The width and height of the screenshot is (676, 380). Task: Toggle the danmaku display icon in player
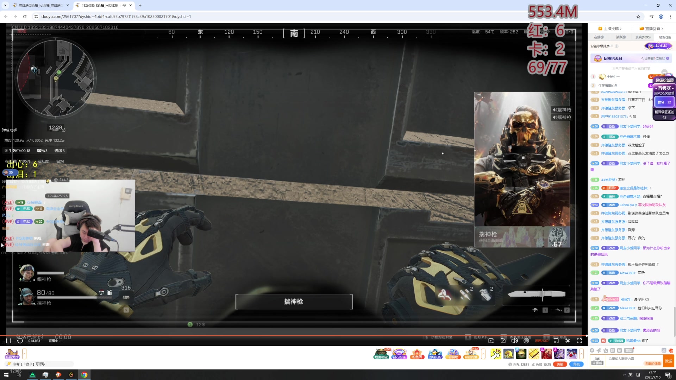pyautogui.click(x=526, y=341)
